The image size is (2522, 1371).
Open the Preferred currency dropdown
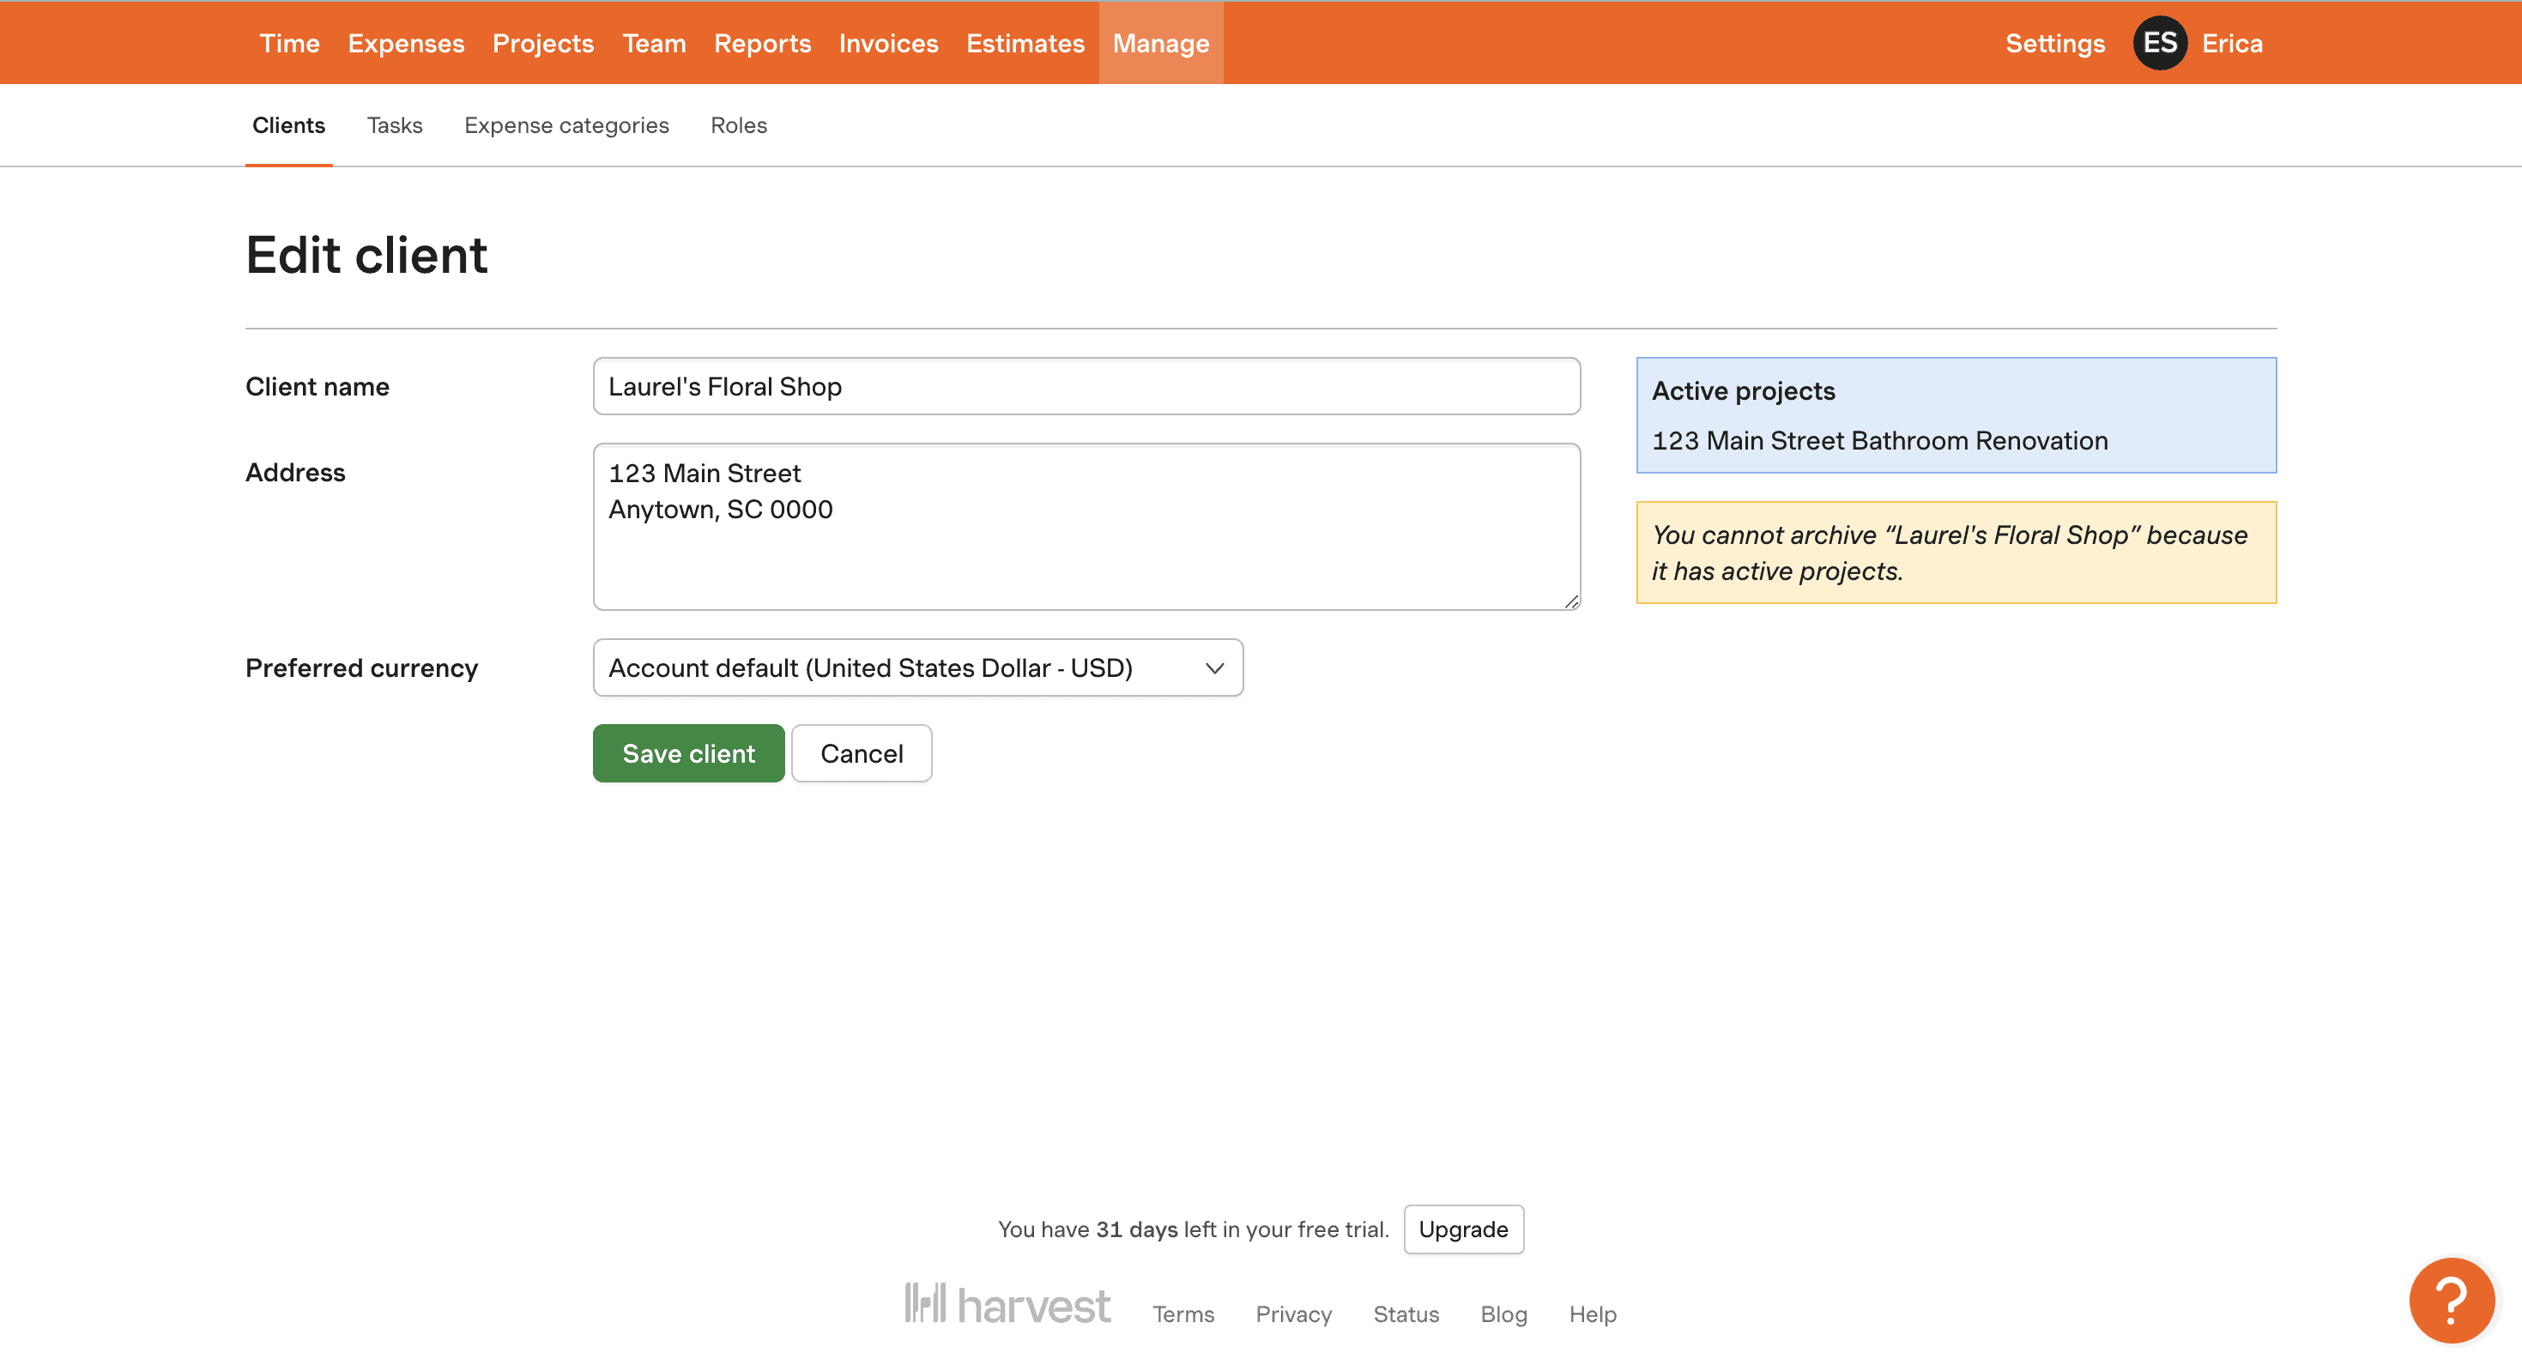click(x=917, y=667)
